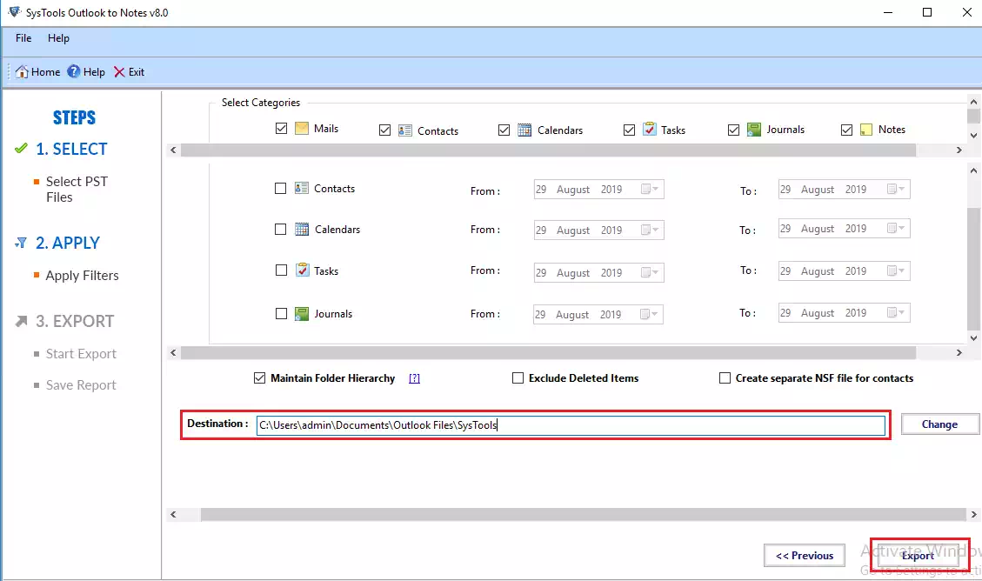
Task: Click the << Previous button
Action: [805, 555]
